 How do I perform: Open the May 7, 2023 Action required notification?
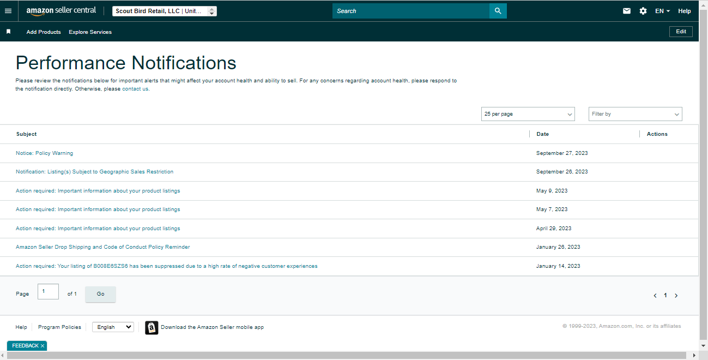coord(98,209)
